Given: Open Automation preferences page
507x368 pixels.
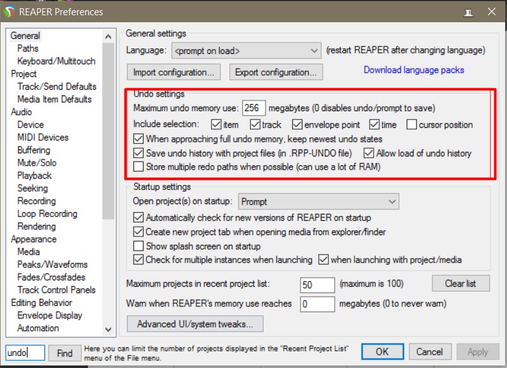Looking at the screenshot, I should tap(38, 328).
